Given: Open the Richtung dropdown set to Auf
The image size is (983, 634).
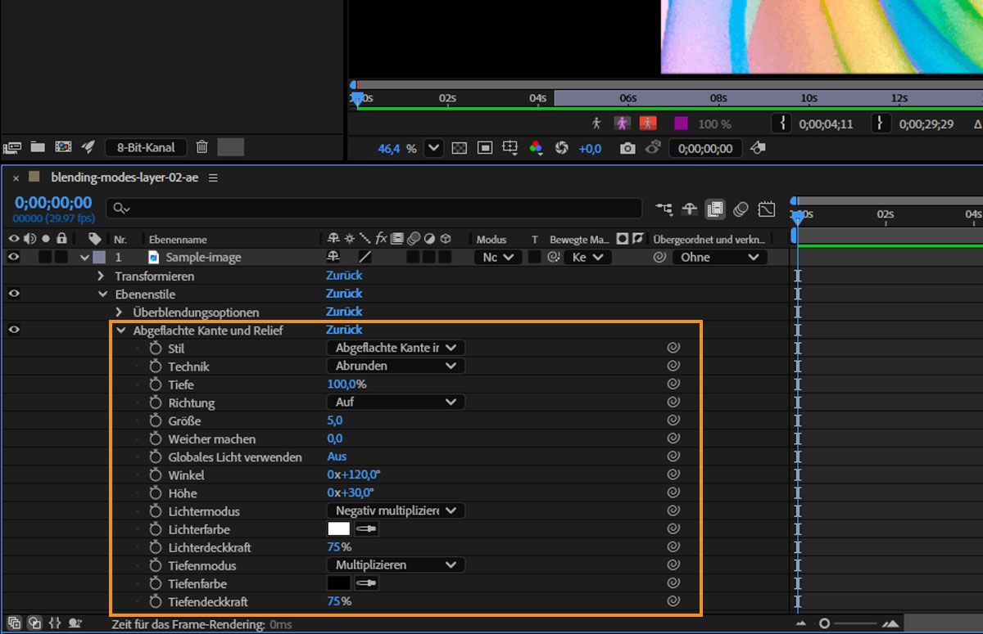Looking at the screenshot, I should tap(396, 402).
